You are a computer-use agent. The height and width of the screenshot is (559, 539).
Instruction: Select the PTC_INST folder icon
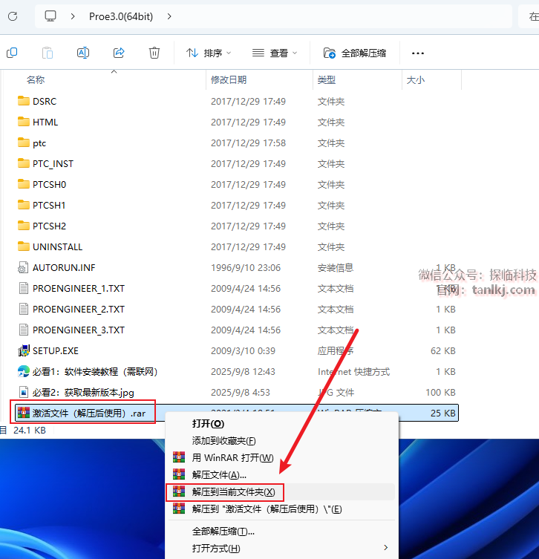point(24,163)
